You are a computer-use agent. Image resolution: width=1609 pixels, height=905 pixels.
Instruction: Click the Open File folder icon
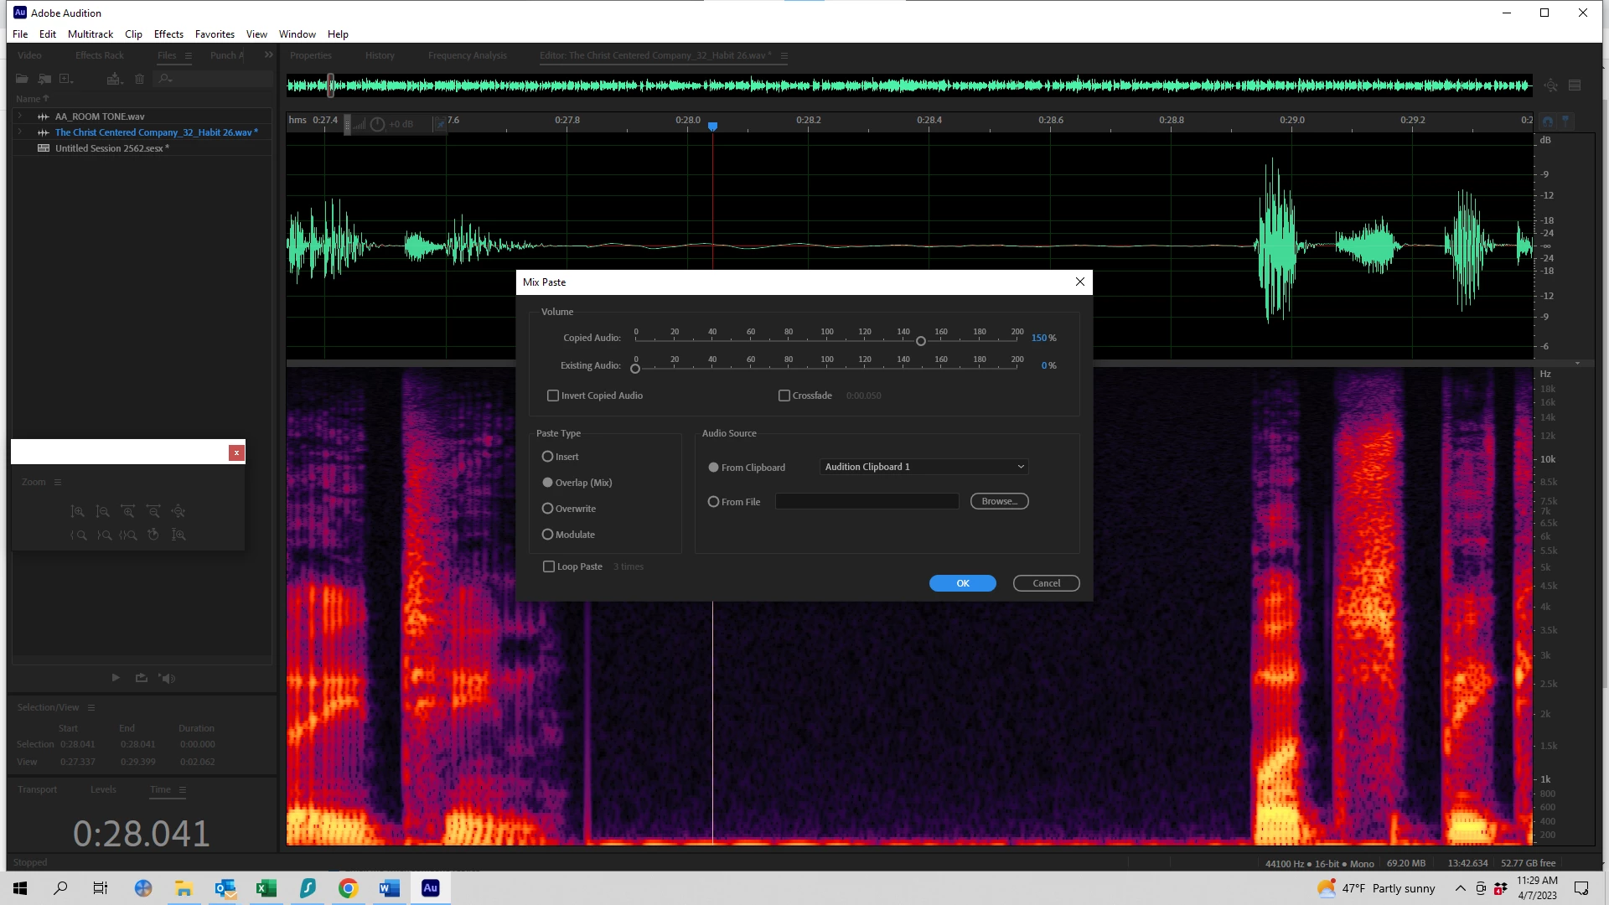[22, 79]
